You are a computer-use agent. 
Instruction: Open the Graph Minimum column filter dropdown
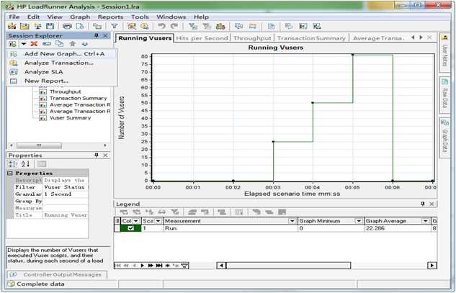pyautogui.click(x=359, y=221)
